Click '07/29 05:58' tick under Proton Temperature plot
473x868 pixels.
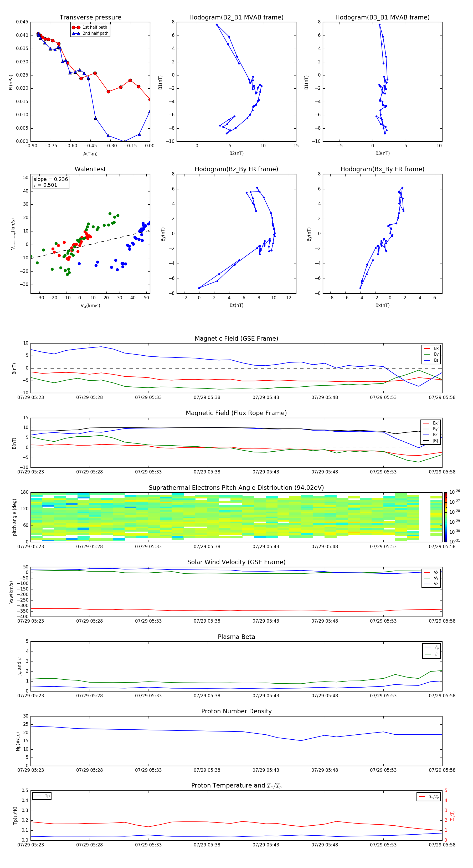[442, 845]
